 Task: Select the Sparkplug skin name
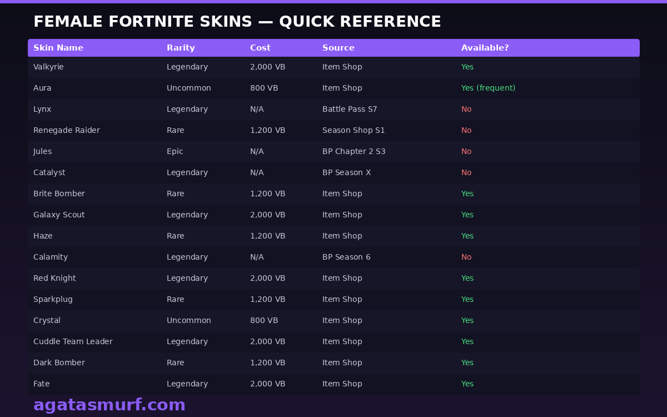pos(53,299)
